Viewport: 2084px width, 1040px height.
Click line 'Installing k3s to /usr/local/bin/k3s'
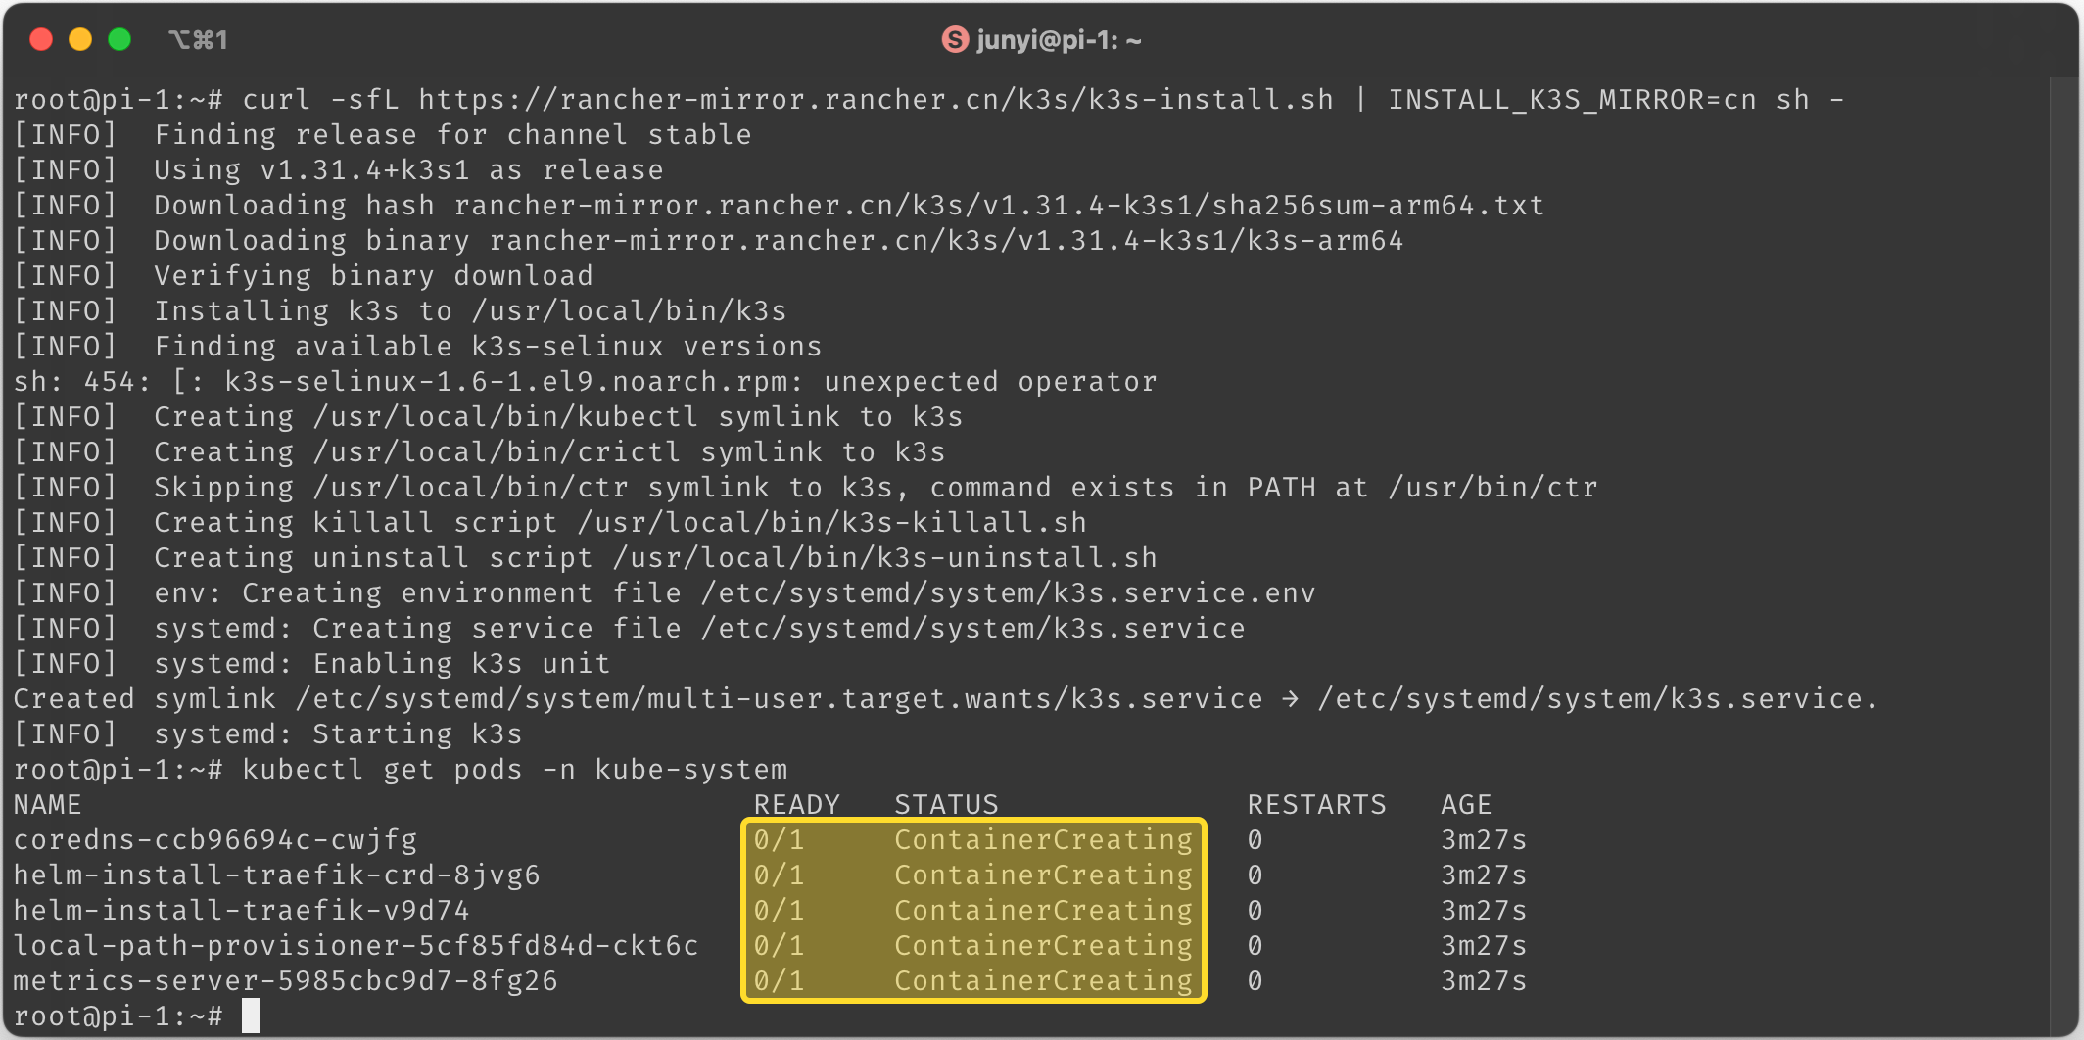pos(470,311)
